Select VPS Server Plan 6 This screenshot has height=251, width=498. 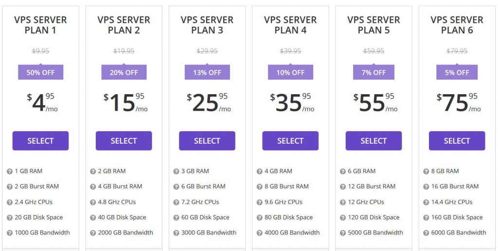[x=457, y=141]
